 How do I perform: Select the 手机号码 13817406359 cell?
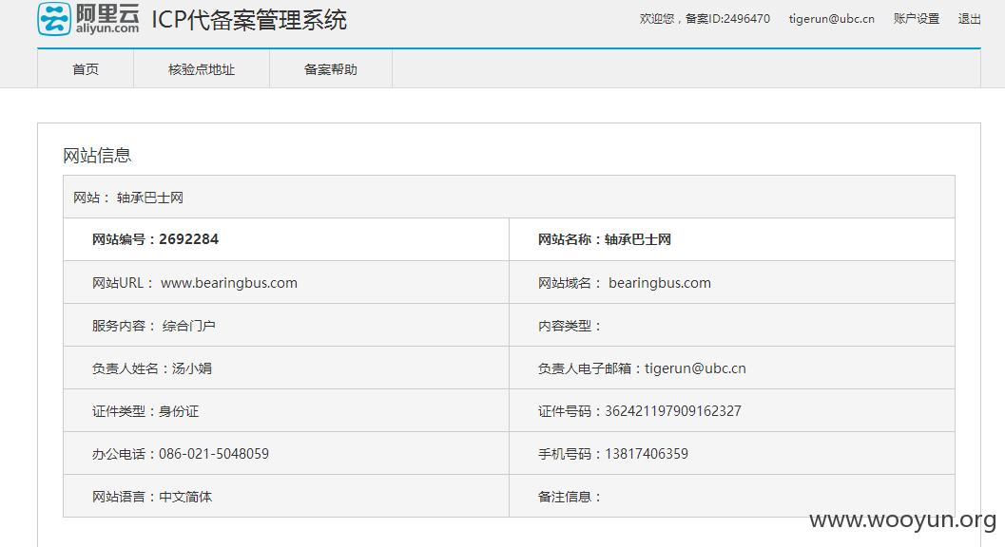click(x=732, y=454)
